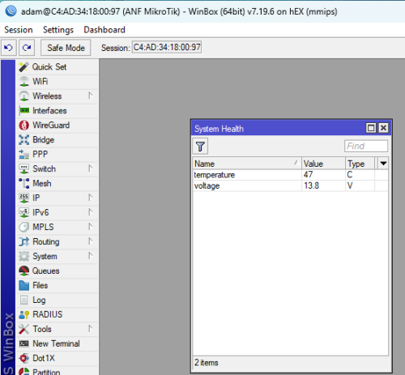
Task: Open the Interfaces menu label
Action: tap(49, 111)
